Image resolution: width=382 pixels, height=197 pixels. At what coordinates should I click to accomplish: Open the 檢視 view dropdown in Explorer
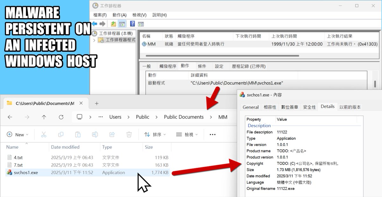click(187, 134)
